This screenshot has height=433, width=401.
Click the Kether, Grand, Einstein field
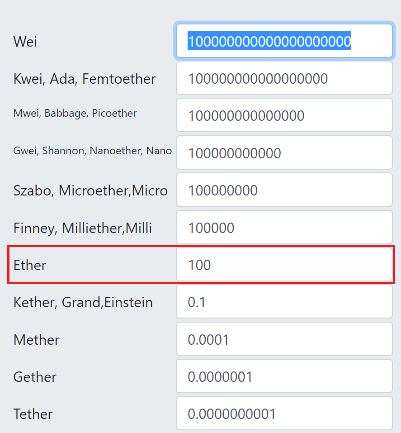[284, 302]
